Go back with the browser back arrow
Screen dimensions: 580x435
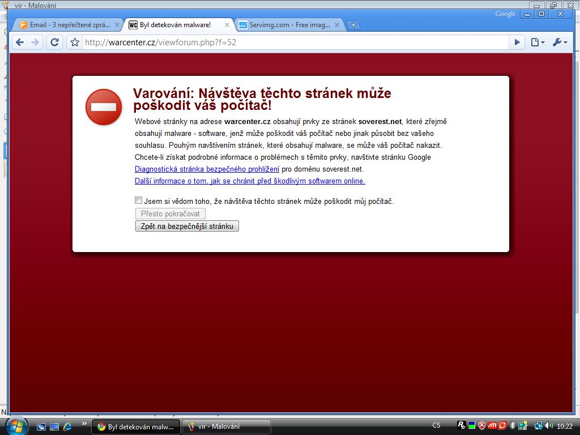click(20, 42)
